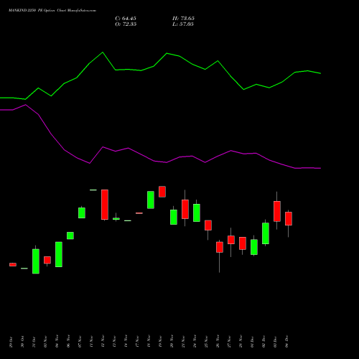This screenshot has height=359, width=359.
Task: Click the close value C: 64.45
Action: click(x=126, y=19)
